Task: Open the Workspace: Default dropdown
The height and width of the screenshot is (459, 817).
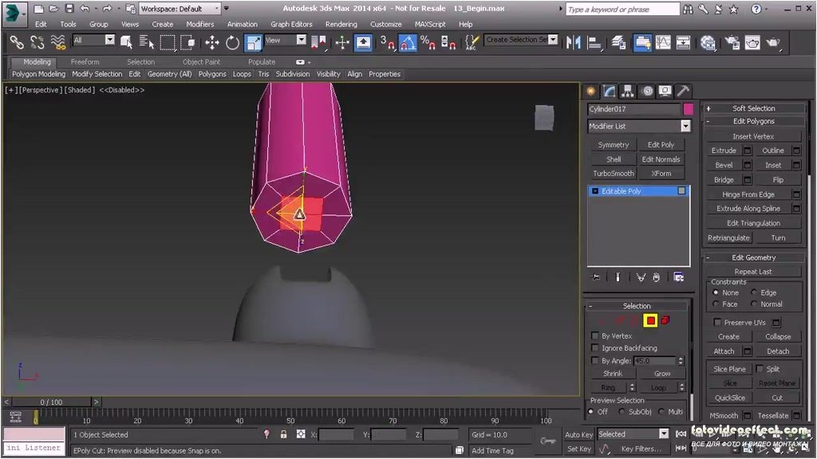Action: [x=180, y=9]
